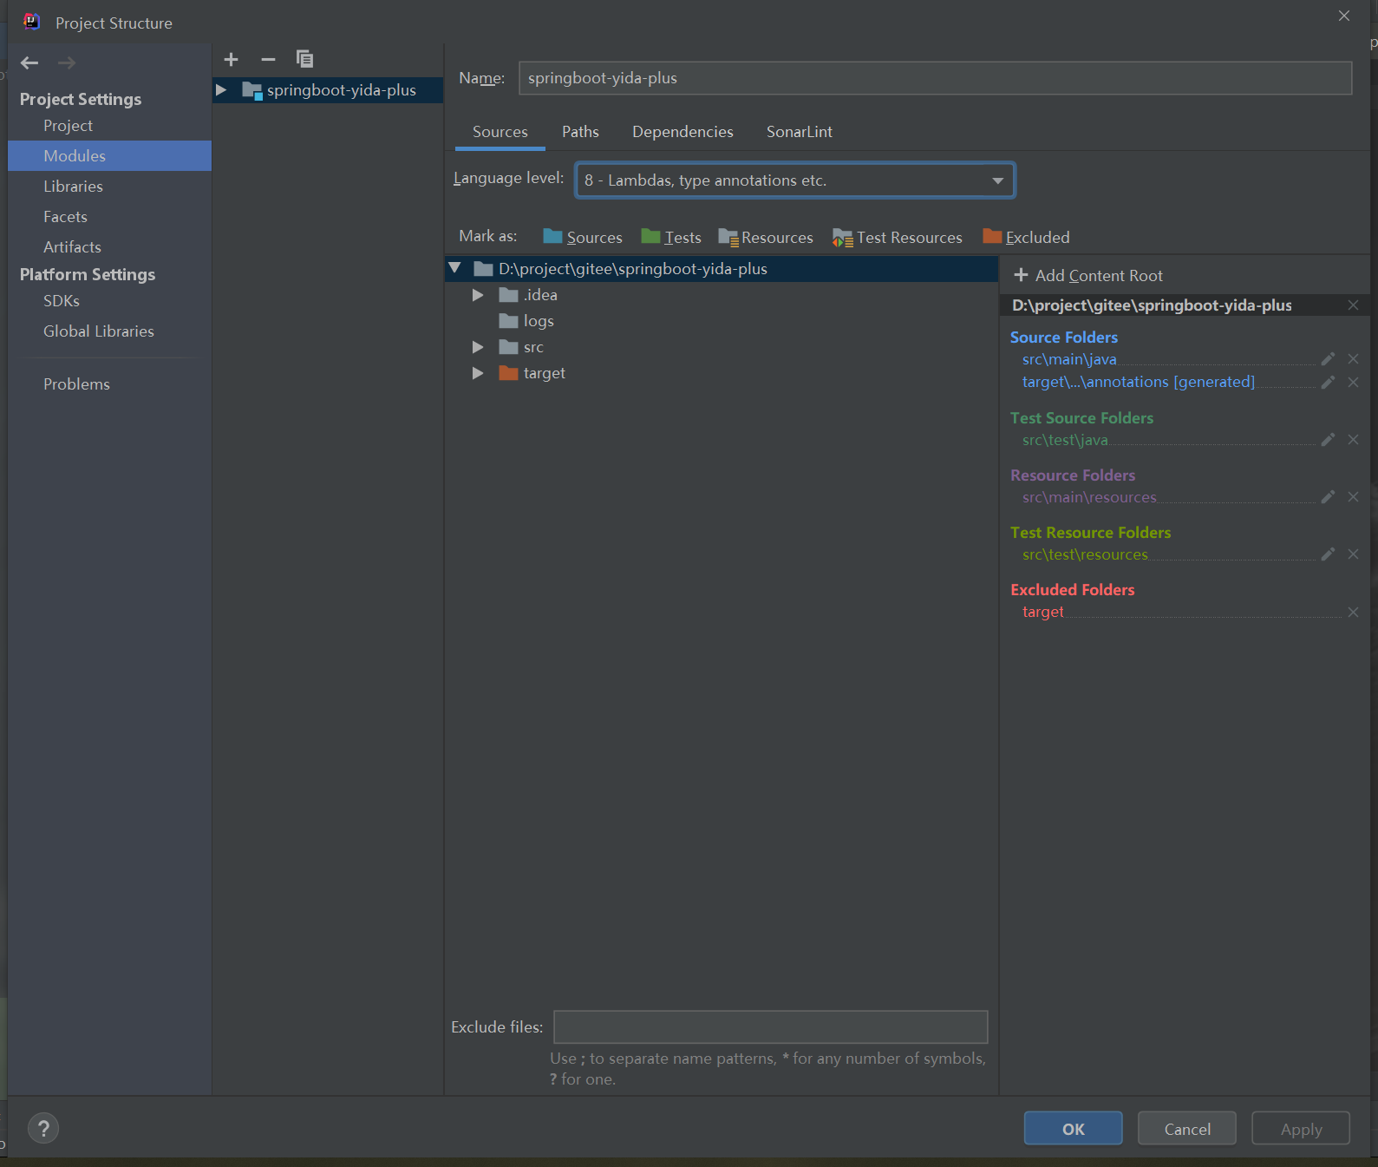Mark folder as Resources

click(x=766, y=237)
